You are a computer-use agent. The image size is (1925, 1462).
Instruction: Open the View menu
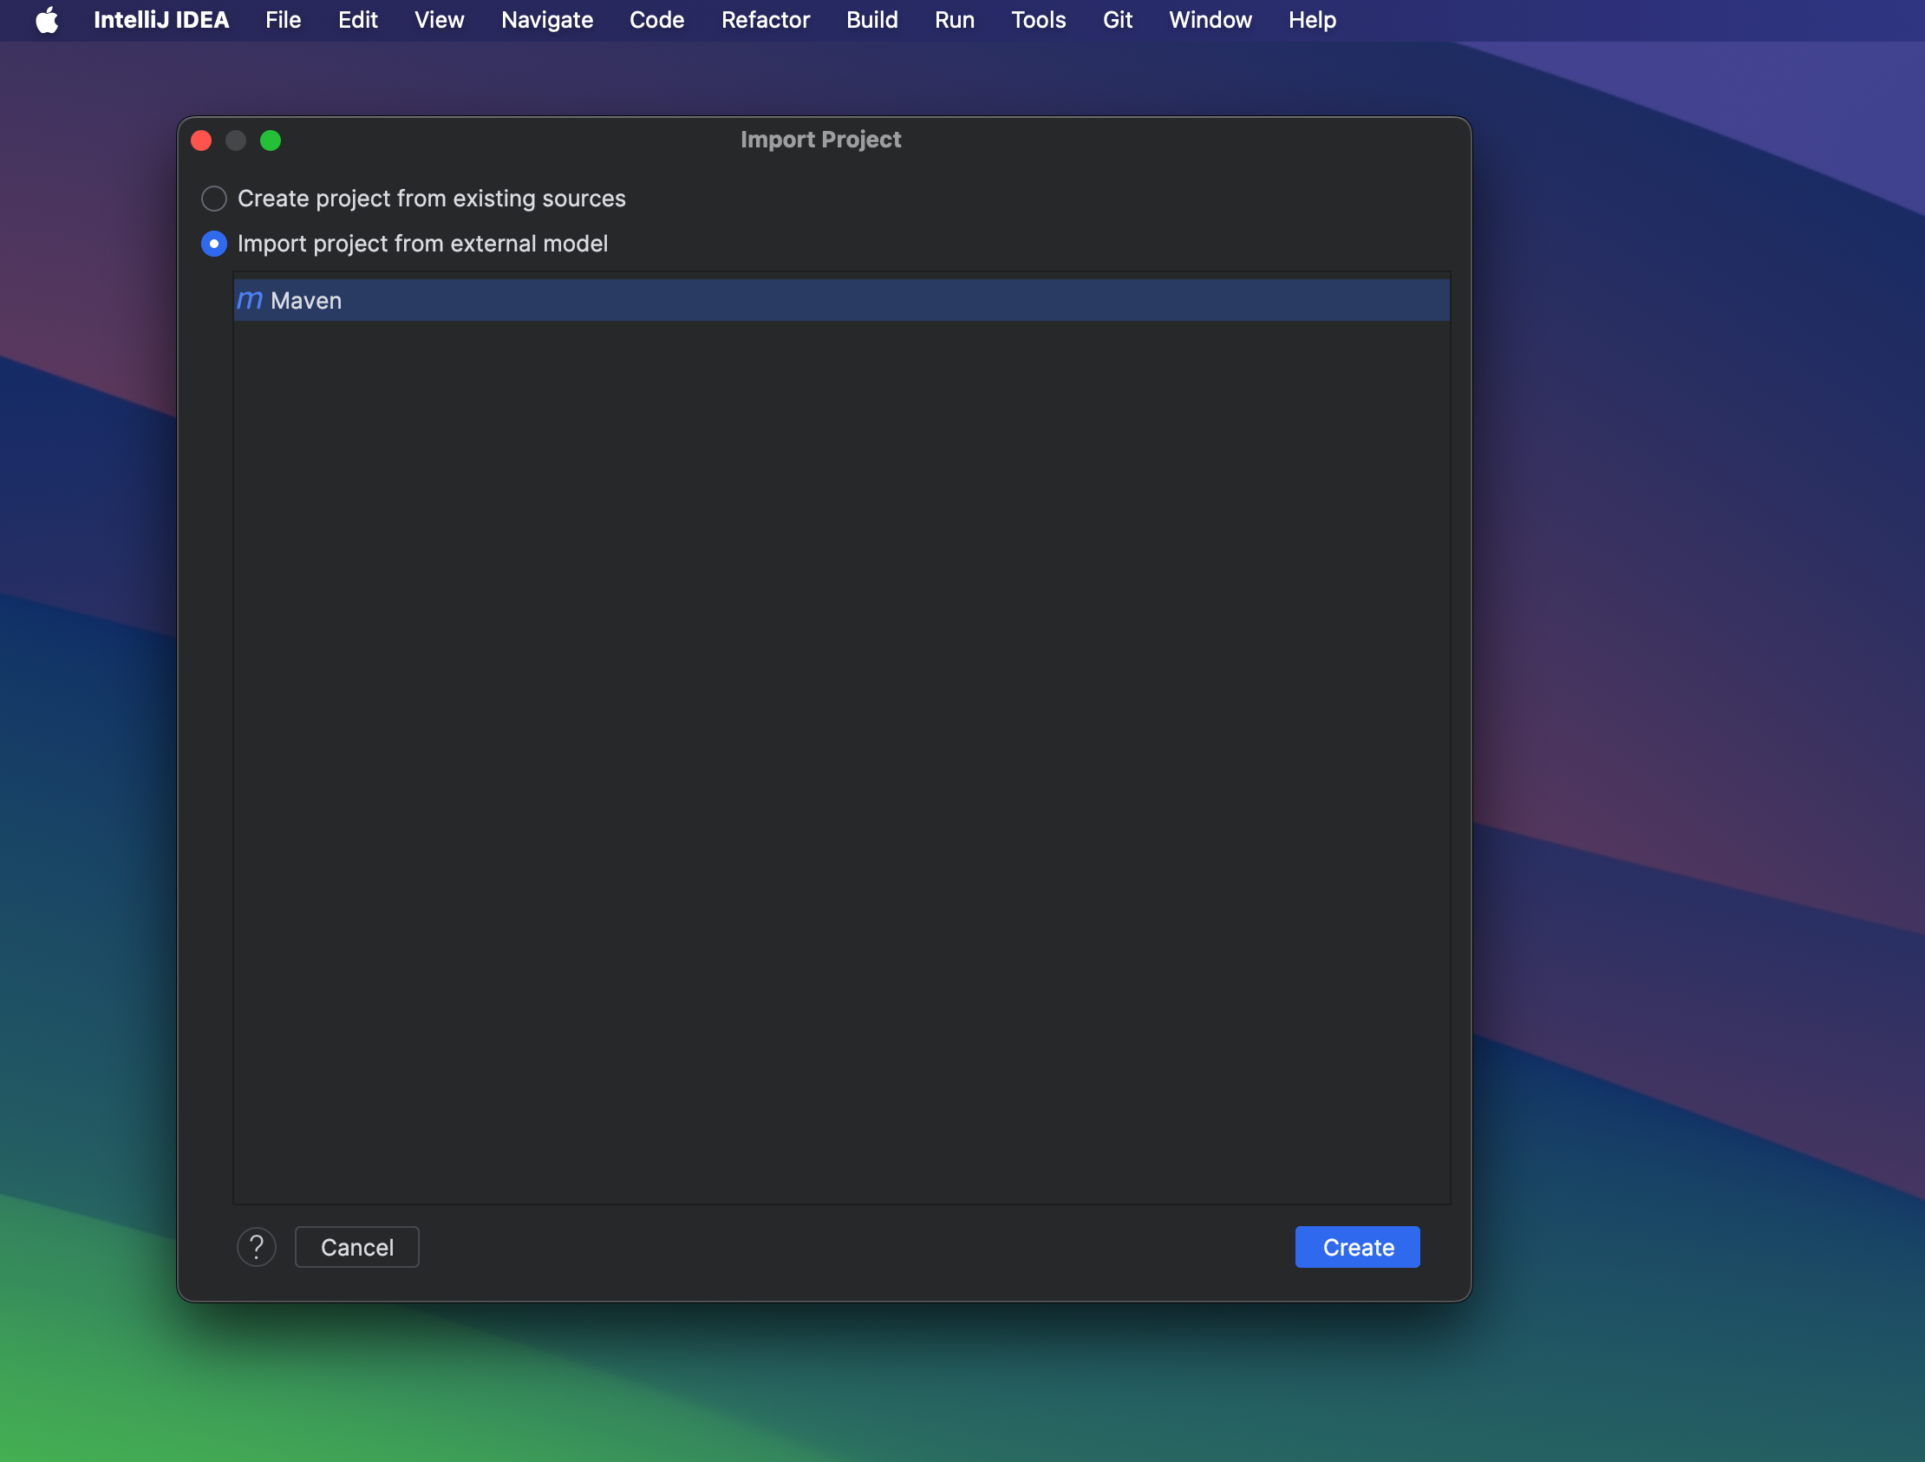pos(440,20)
